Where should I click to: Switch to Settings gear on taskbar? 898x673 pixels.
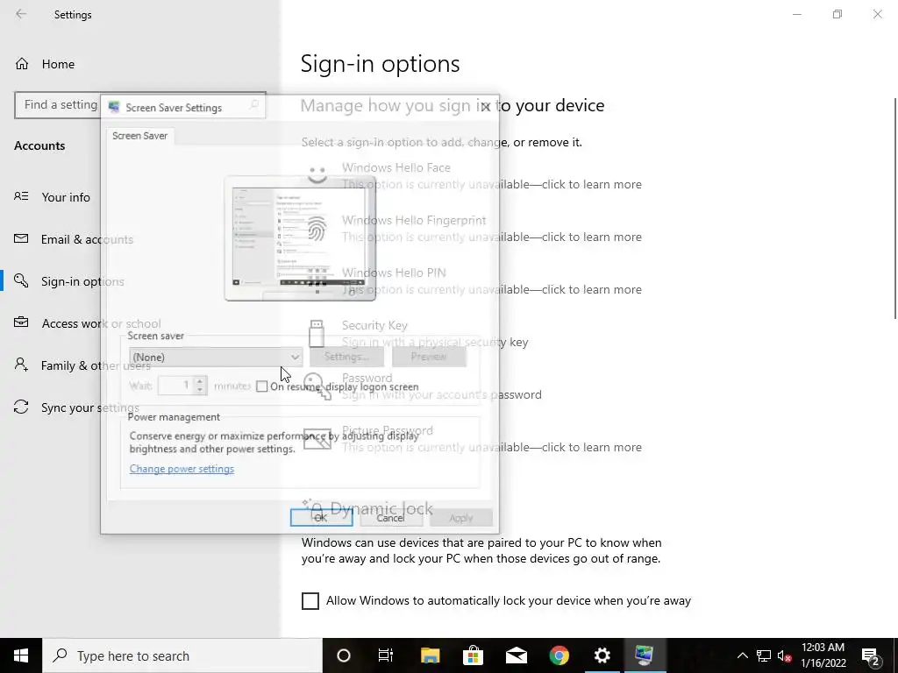pos(602,655)
